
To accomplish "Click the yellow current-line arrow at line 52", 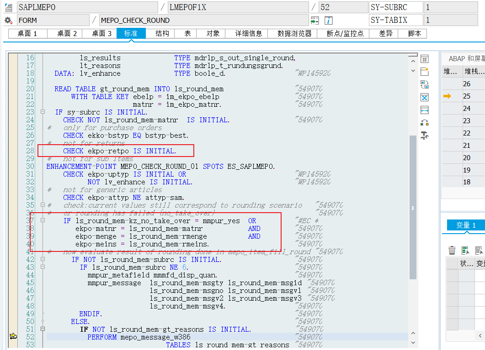I will (13, 336).
